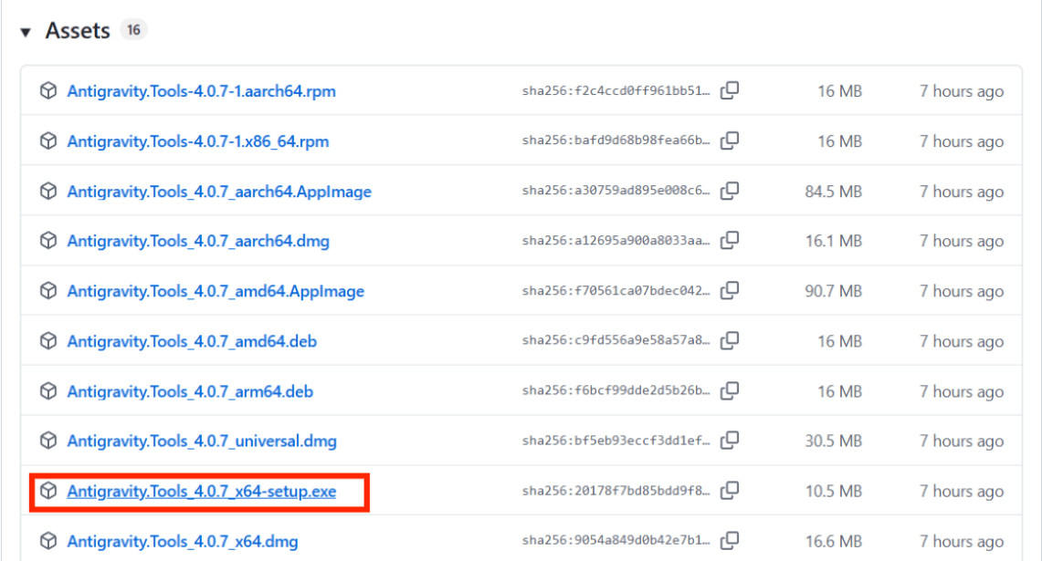1042x561 pixels.
Task: Download Antigravity.Tools_4.0.7_amd64.AppImage
Action: pyautogui.click(x=216, y=291)
